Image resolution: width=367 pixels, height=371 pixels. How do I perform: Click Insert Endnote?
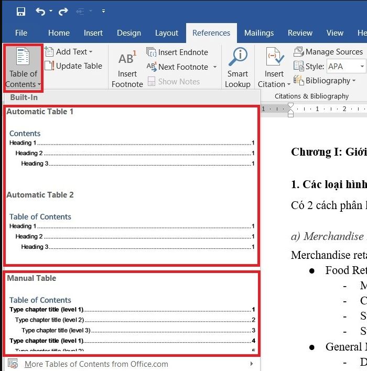click(177, 52)
